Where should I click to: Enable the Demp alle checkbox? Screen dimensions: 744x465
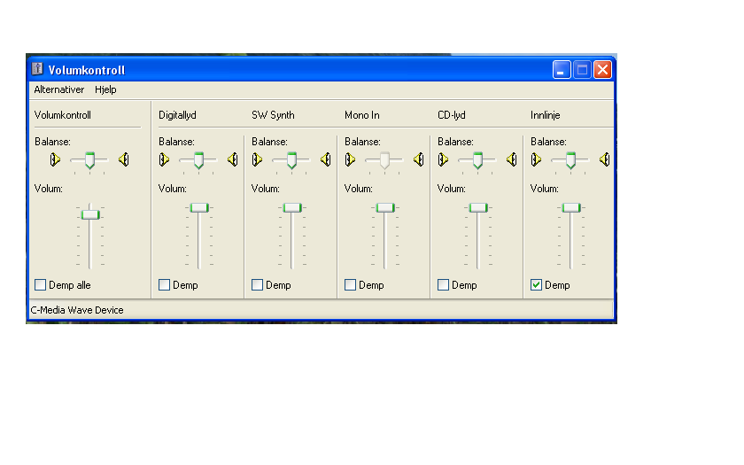pyautogui.click(x=41, y=284)
